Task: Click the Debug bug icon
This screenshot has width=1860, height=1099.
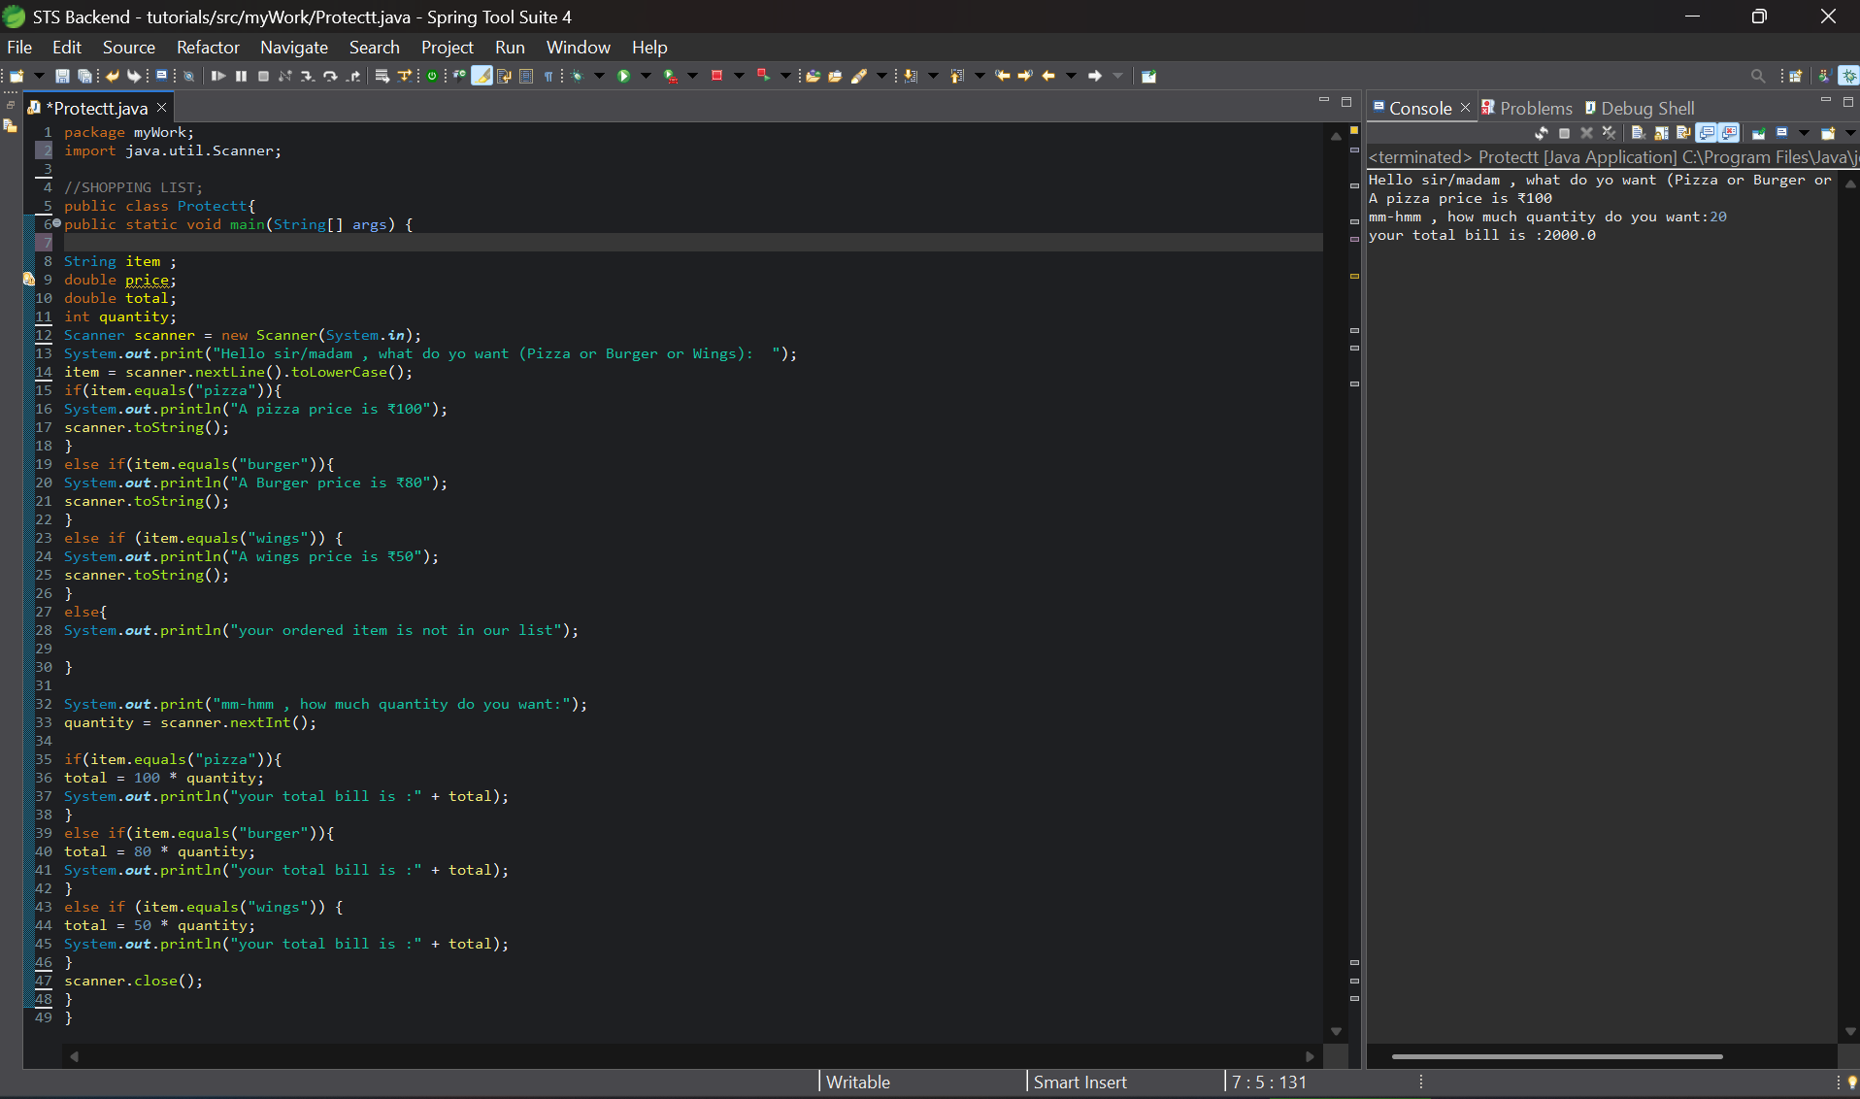Action: pyautogui.click(x=577, y=77)
